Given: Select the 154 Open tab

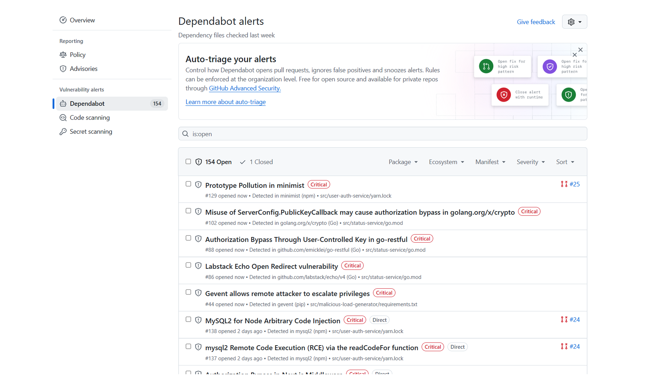Looking at the screenshot, I should point(218,162).
